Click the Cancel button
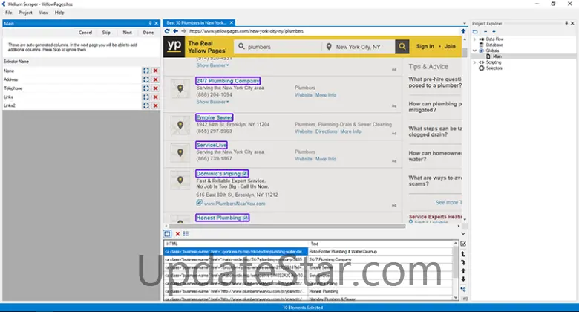Image resolution: width=579 pixels, height=312 pixels. point(85,33)
